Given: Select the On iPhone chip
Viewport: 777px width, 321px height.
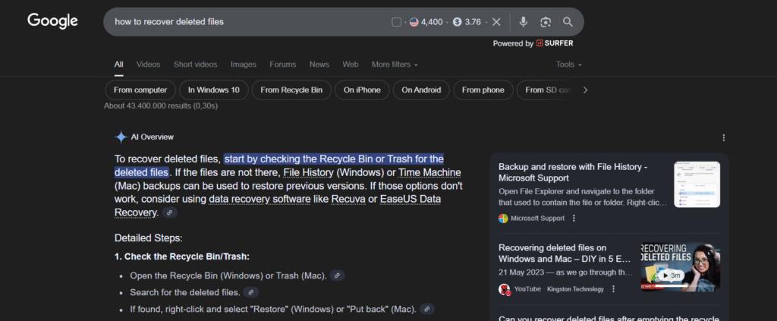Looking at the screenshot, I should pyautogui.click(x=362, y=90).
